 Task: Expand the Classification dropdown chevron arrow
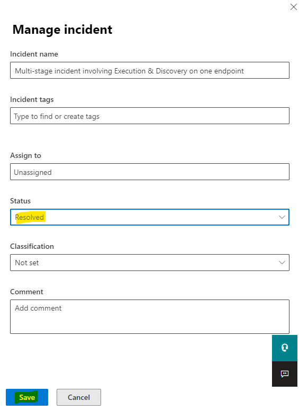tap(282, 263)
